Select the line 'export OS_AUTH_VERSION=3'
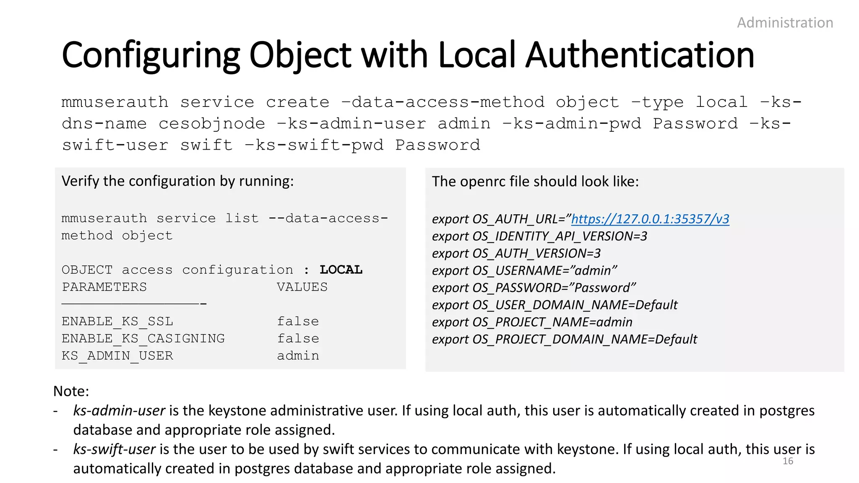 [516, 253]
